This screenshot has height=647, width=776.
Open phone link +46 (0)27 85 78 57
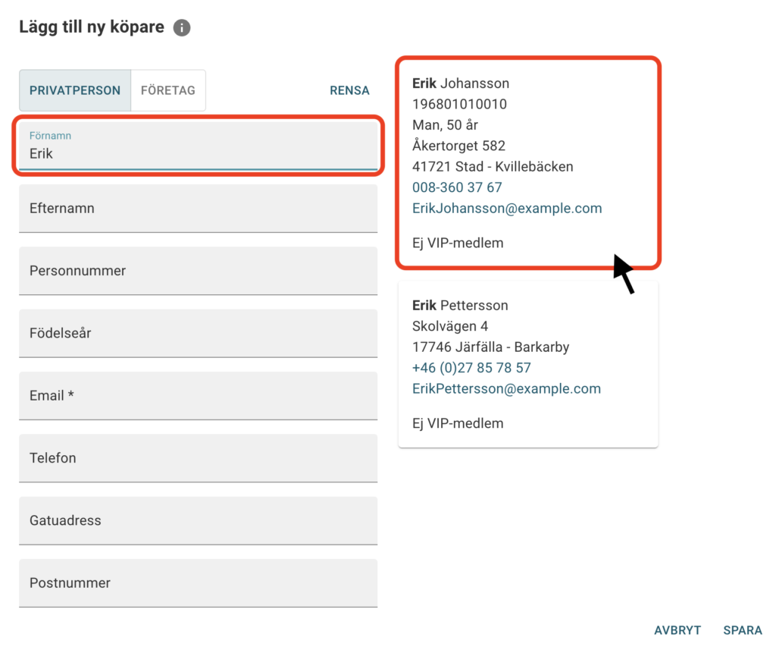[471, 368]
